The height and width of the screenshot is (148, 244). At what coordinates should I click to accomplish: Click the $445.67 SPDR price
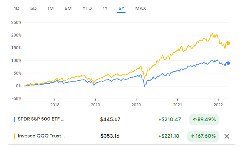[x=110, y=119]
